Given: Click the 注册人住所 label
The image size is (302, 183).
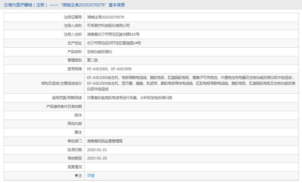Looking at the screenshot, I should tap(73, 34).
